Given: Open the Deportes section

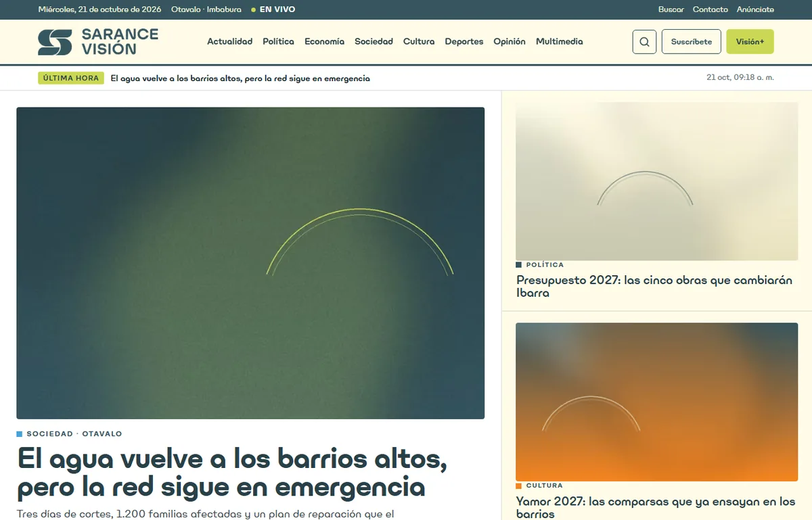Looking at the screenshot, I should (464, 42).
